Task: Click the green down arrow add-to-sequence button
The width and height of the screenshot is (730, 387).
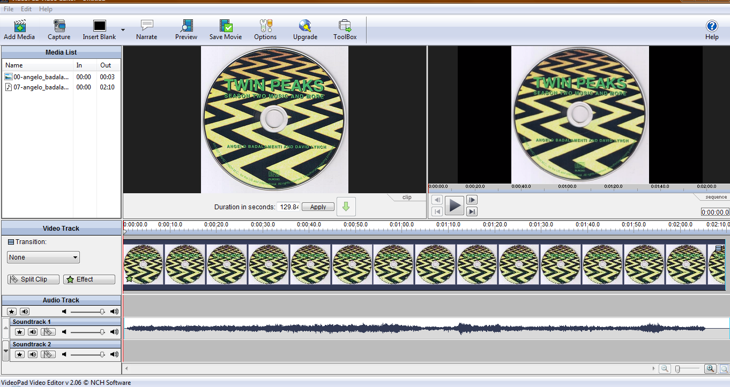Action: coord(346,207)
